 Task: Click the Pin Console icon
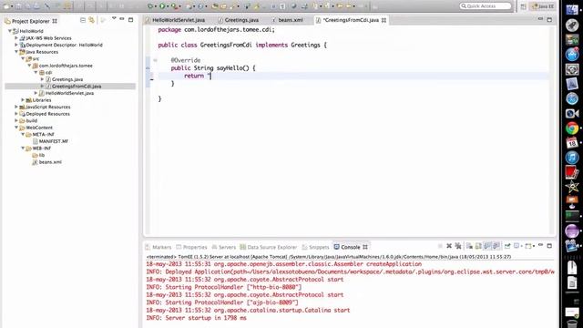pos(507,246)
